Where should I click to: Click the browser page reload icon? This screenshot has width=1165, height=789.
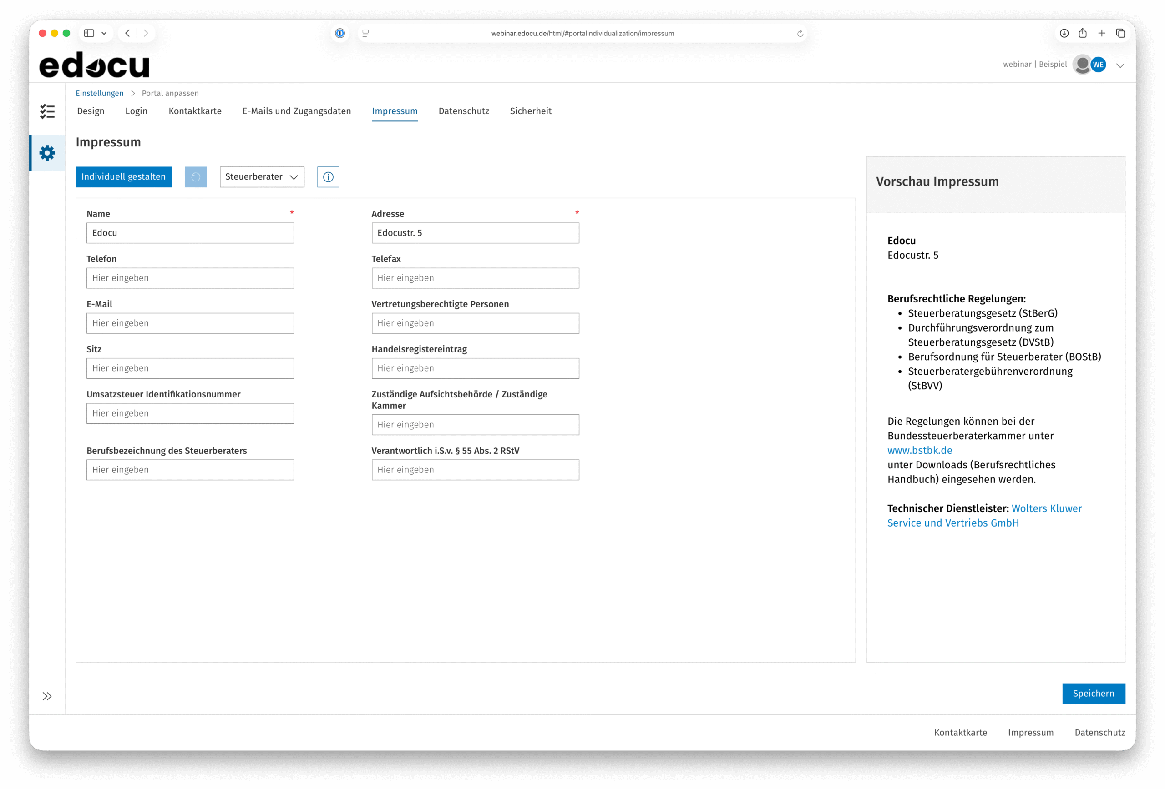800,34
